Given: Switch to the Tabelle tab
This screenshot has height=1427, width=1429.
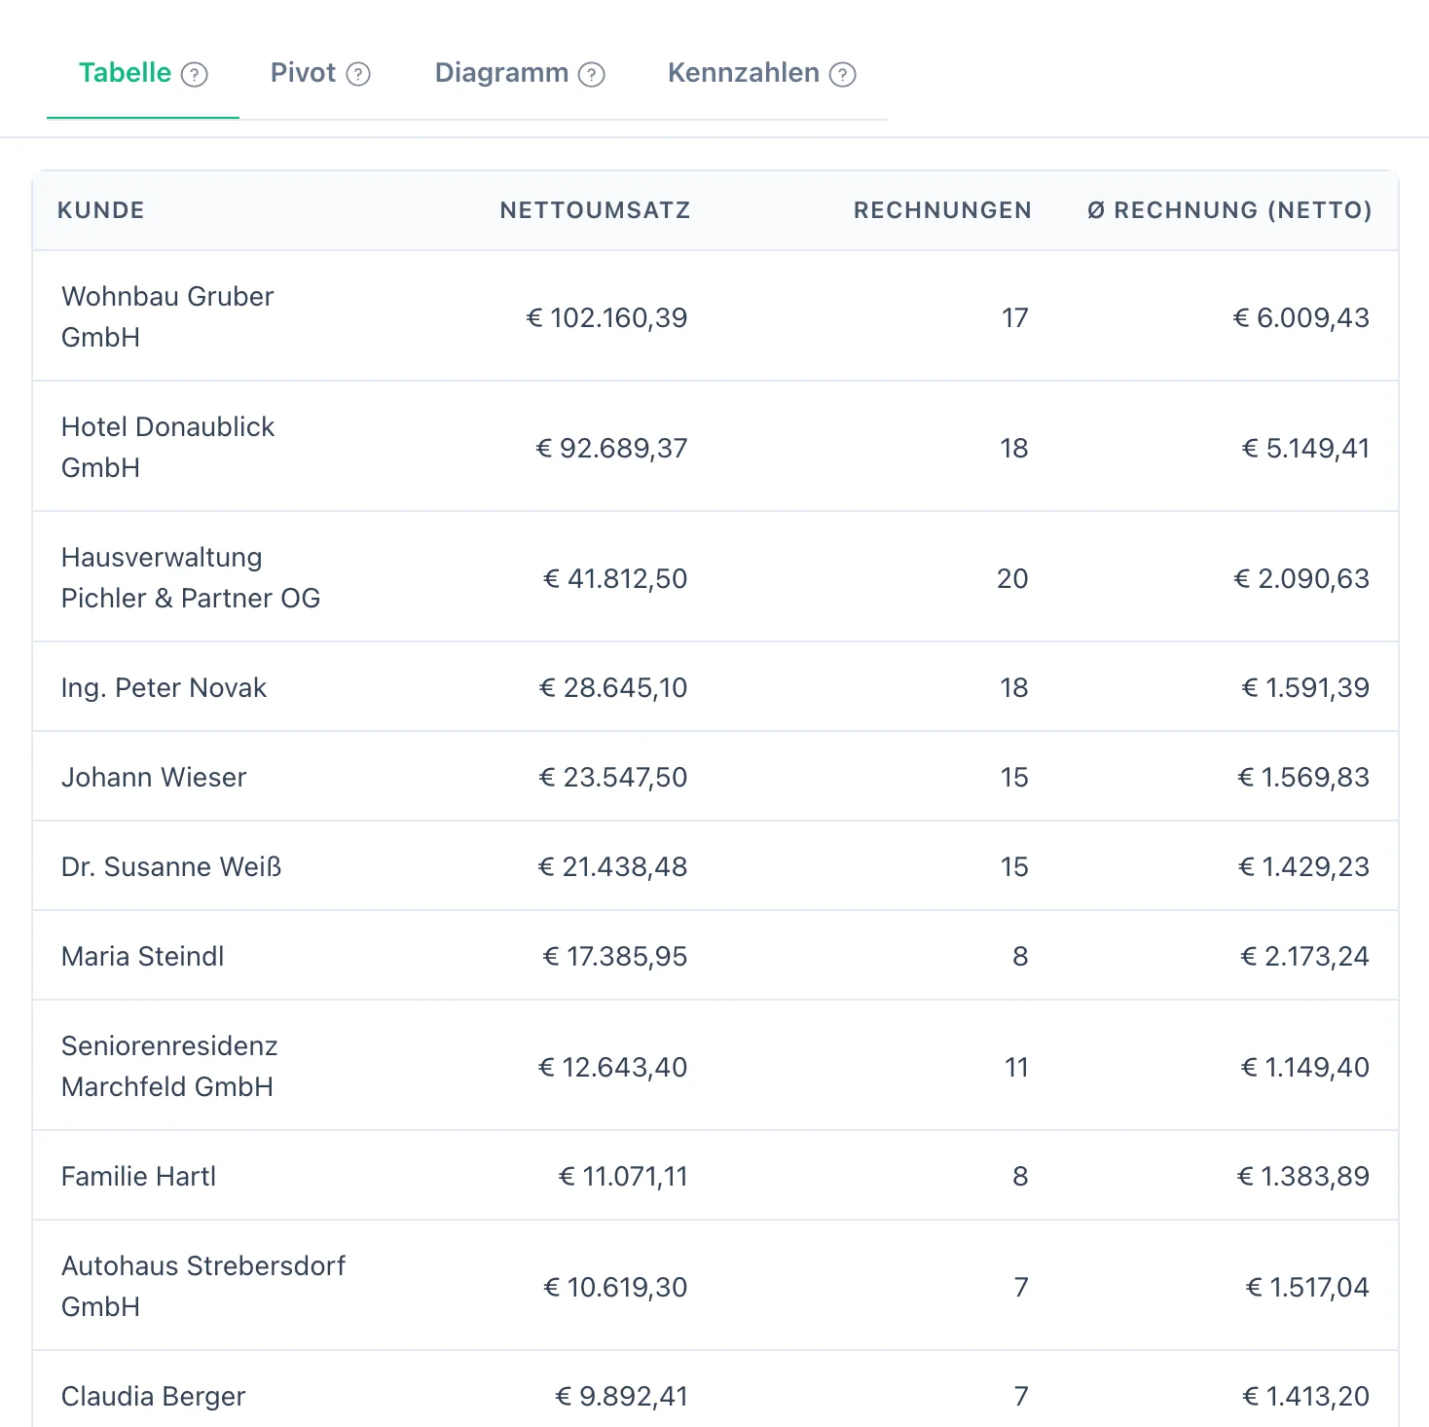Looking at the screenshot, I should 143,73.
